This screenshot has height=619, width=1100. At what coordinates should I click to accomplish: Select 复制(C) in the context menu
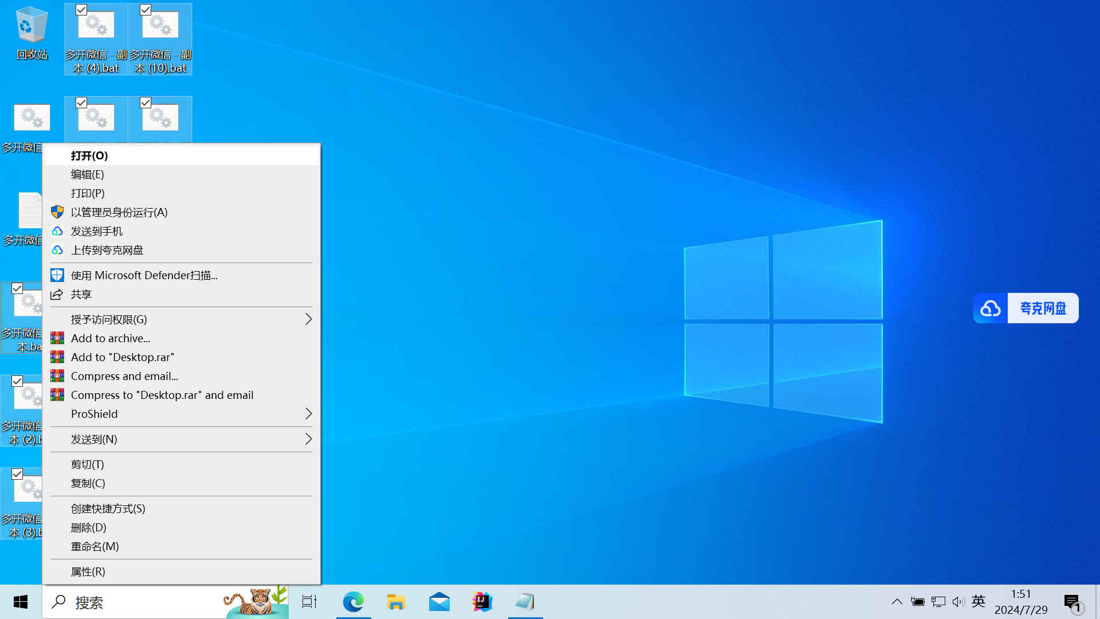pos(181,483)
